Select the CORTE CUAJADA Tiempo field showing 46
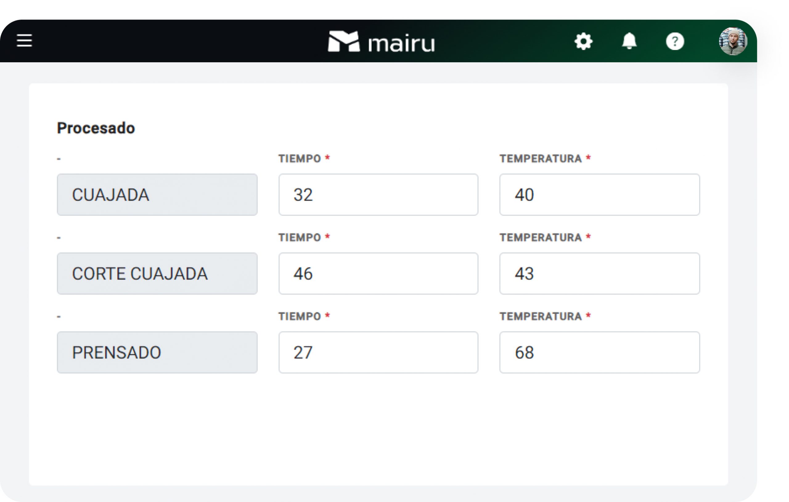 378,274
